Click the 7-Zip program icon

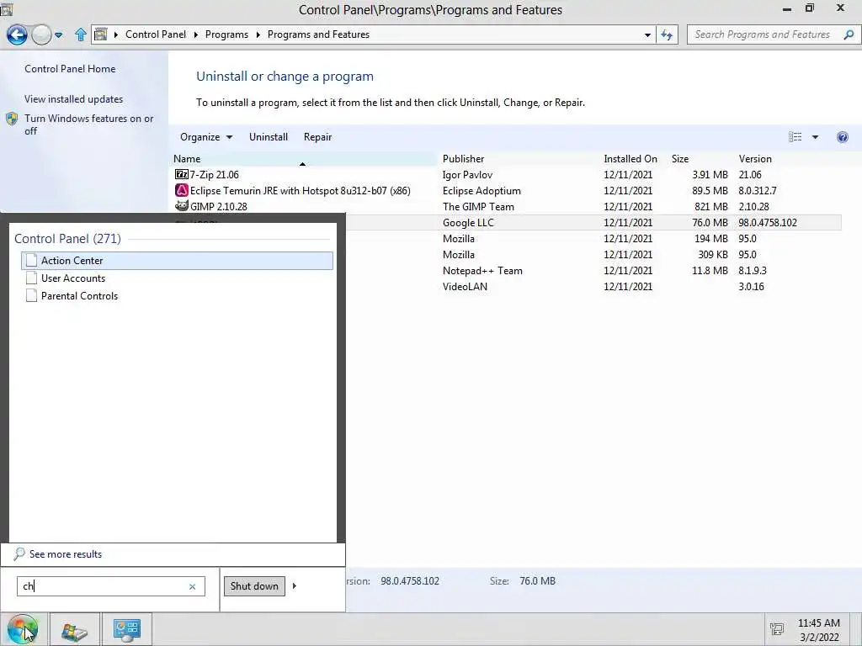point(182,174)
